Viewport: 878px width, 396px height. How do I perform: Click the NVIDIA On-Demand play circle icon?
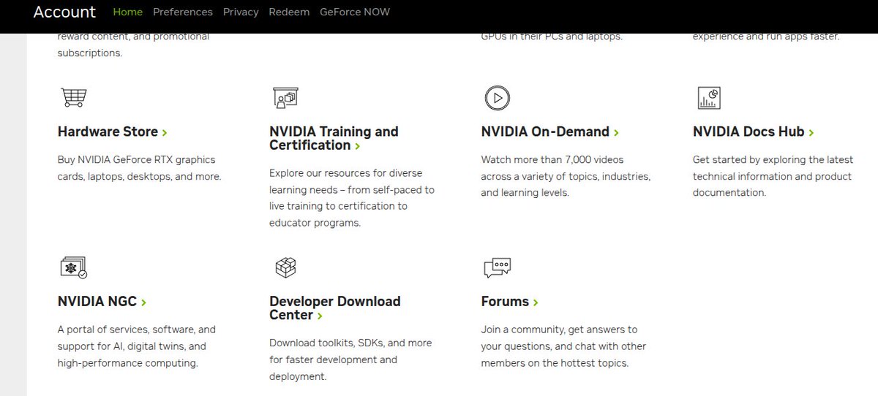click(x=497, y=97)
